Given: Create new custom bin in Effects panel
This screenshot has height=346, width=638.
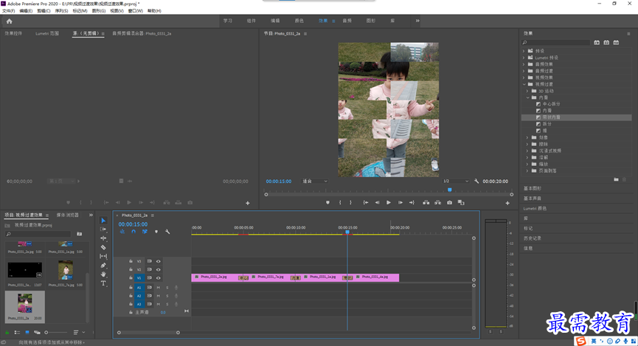Looking at the screenshot, I should coord(616,179).
